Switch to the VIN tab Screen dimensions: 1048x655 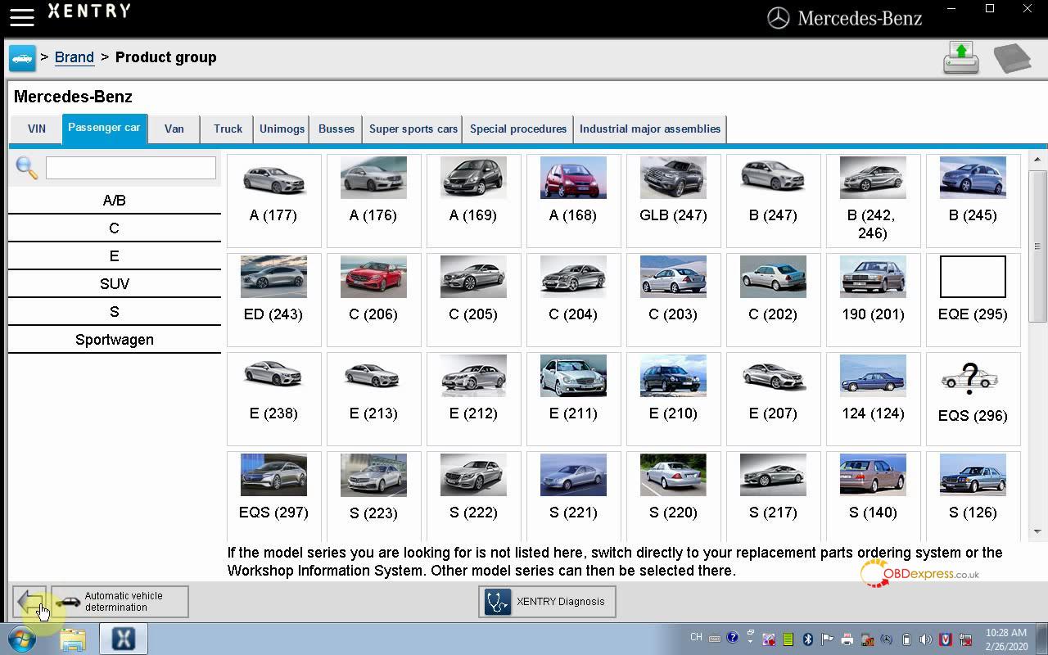click(37, 129)
